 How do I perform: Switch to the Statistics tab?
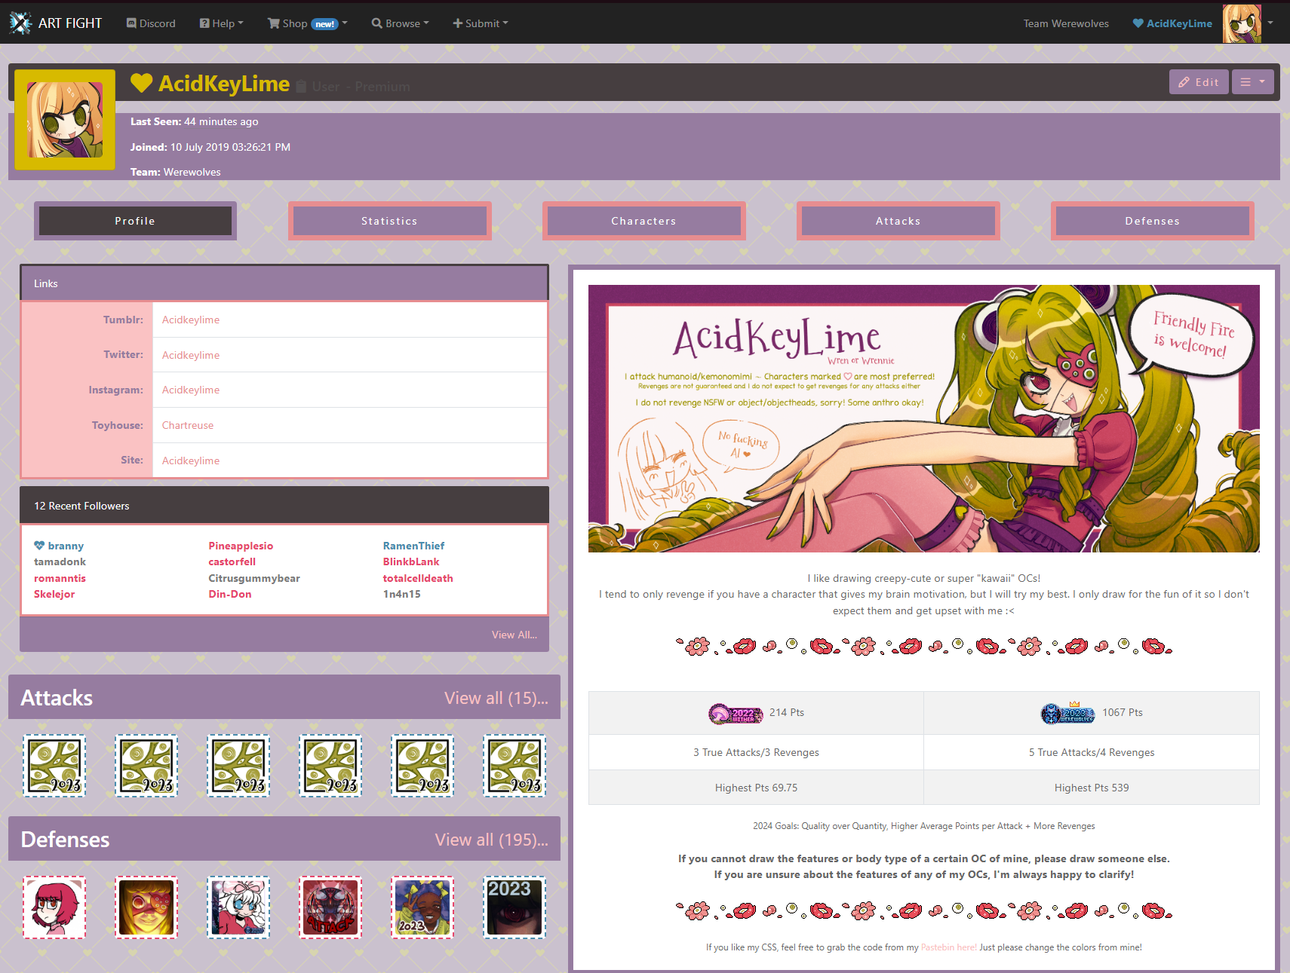(389, 220)
